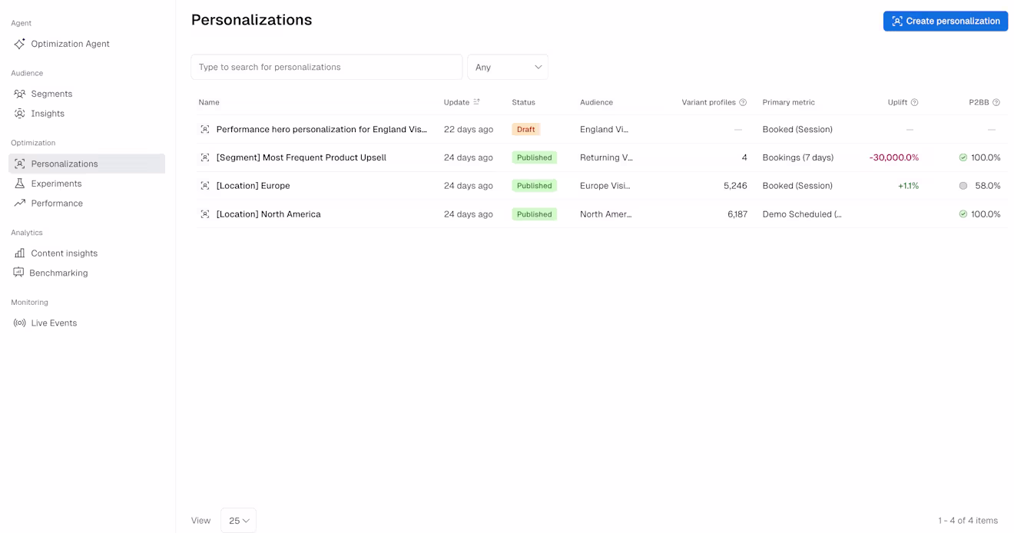Open Performance in the sidebar

pos(57,204)
